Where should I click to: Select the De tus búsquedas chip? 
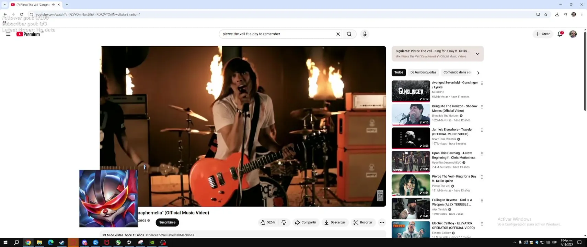(x=423, y=72)
